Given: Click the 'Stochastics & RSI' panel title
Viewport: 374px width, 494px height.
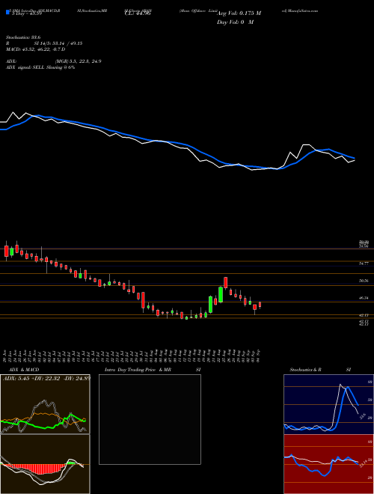Looking at the screenshot, I should pyautogui.click(x=320, y=370).
